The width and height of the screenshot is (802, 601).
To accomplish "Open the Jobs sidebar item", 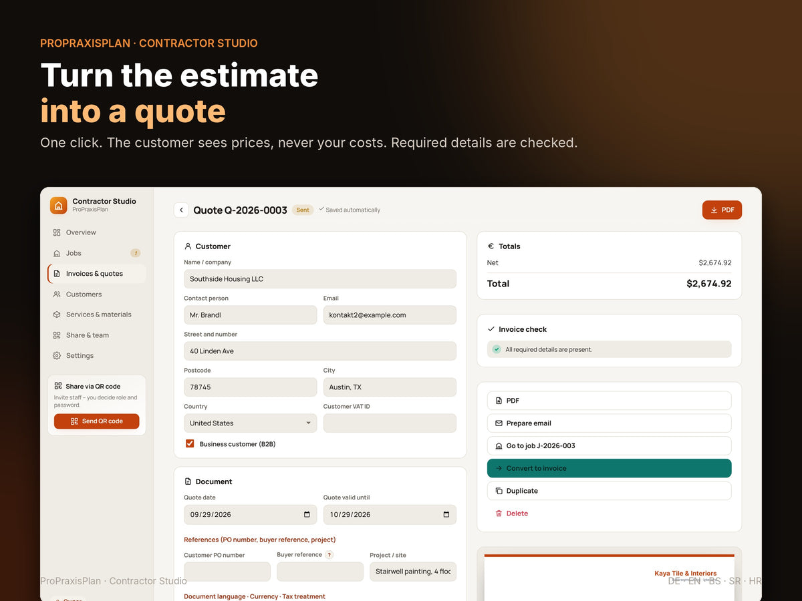I will click(x=97, y=253).
